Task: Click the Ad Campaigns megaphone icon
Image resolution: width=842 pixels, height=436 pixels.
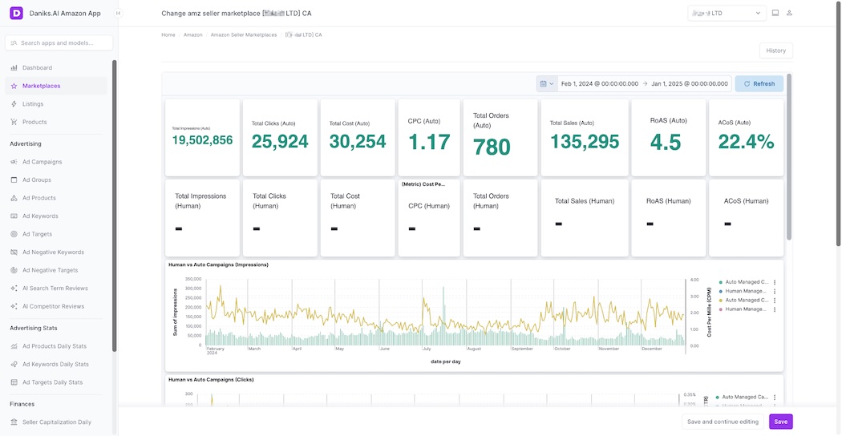Action: click(14, 162)
